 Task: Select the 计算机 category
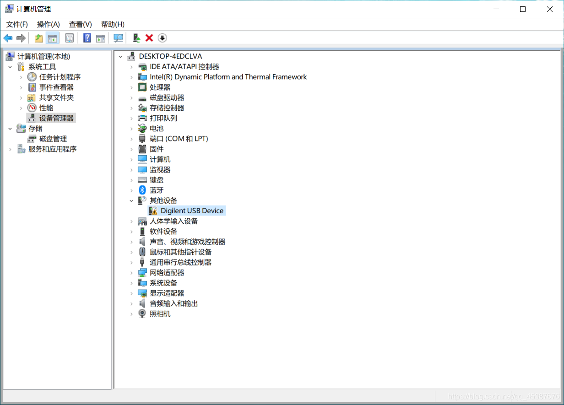click(x=160, y=159)
